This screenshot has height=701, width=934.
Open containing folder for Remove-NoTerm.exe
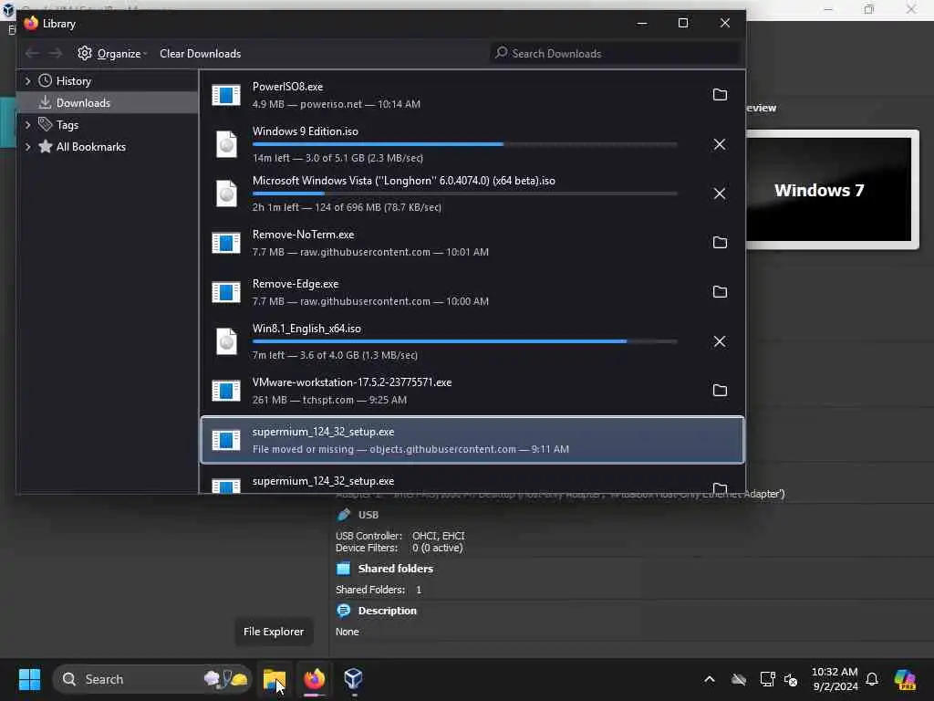click(x=720, y=243)
